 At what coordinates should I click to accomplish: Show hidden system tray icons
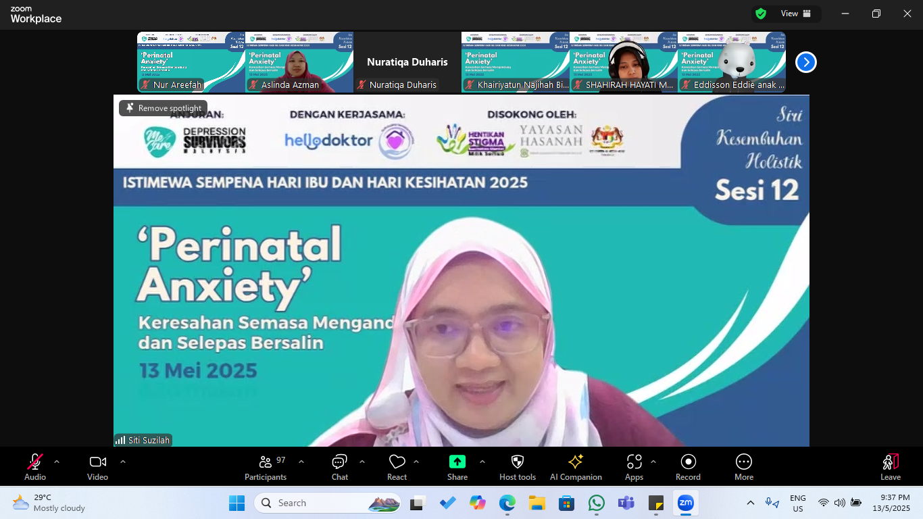pyautogui.click(x=751, y=503)
